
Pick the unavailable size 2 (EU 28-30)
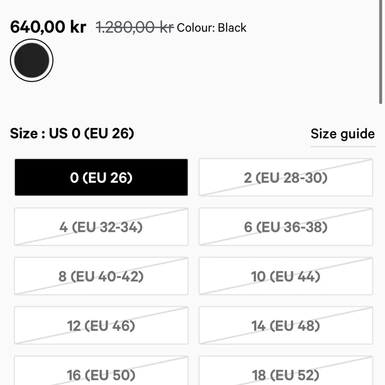click(286, 177)
